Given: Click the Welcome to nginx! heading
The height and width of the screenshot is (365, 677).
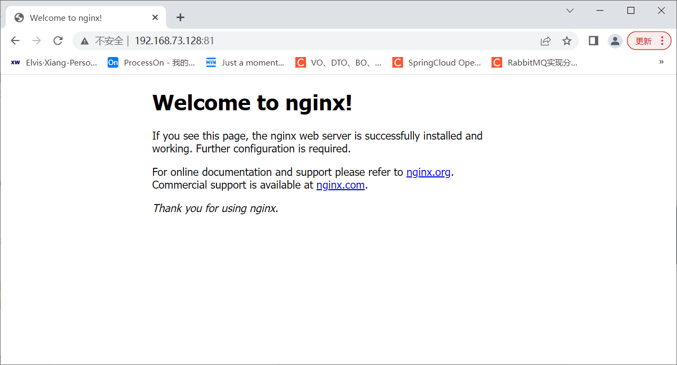Looking at the screenshot, I should (x=252, y=102).
